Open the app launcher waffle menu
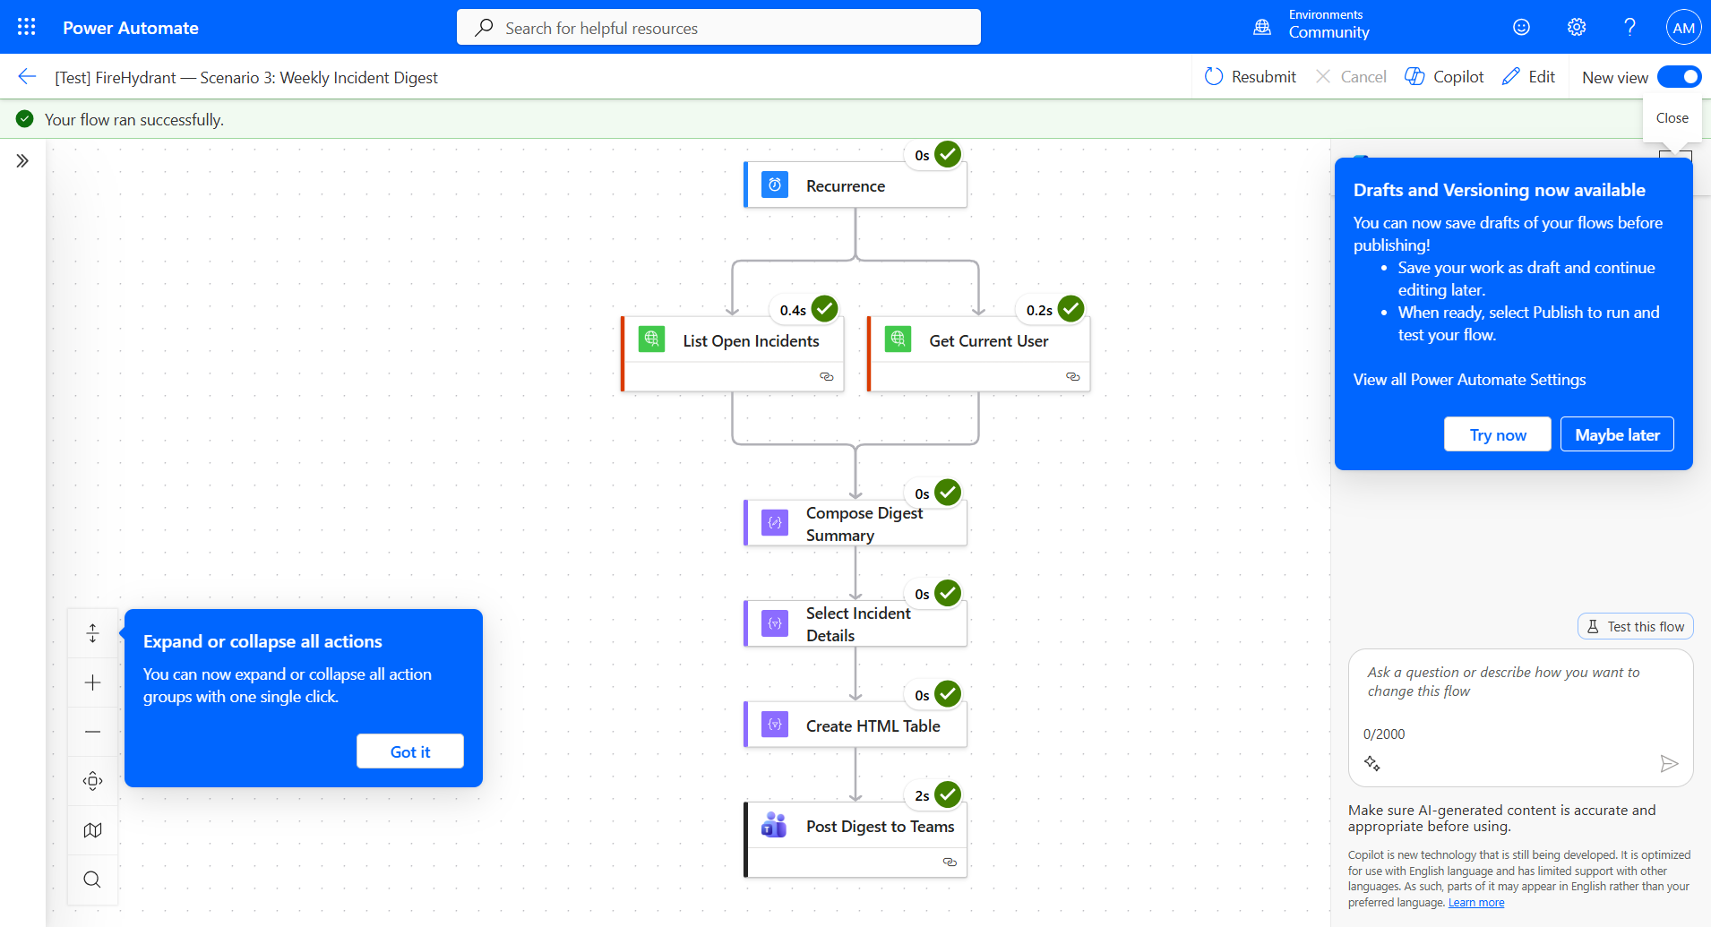 coord(27,27)
